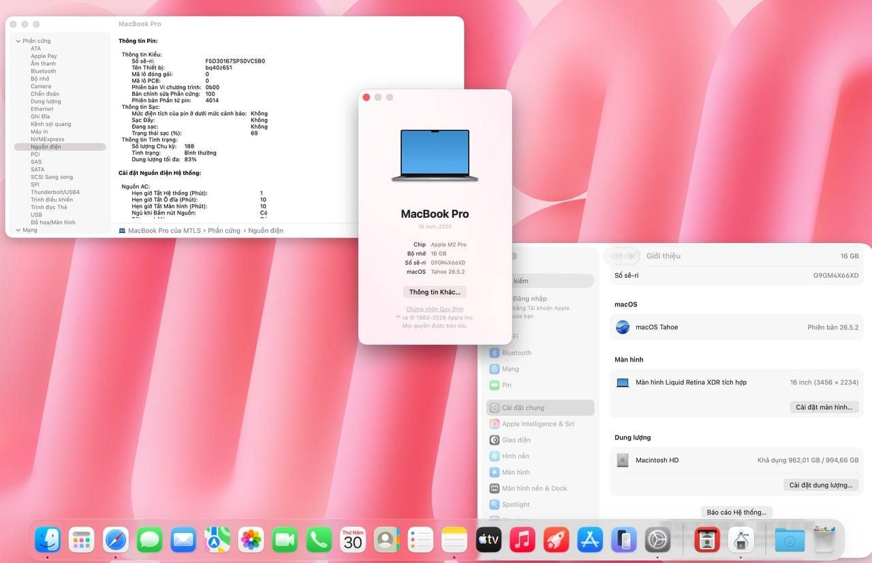Open Launchpad apps grid in Dock
This screenshot has width=872, height=563.
click(x=82, y=540)
